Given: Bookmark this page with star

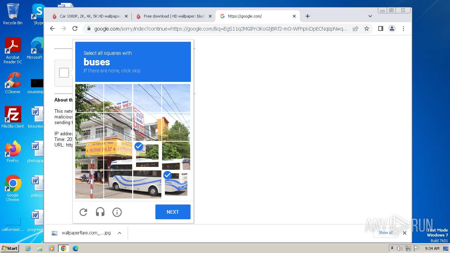Looking at the screenshot, I should point(367,28).
